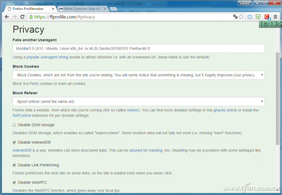This screenshot has height=195, width=282.
Task: Switch to Most Common User Agents tab
Action: (83, 9)
